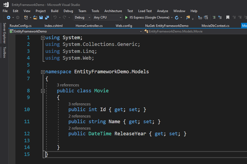This screenshot has width=247, height=164.
Task: Switch to the HomeController.cs tab
Action: click(x=89, y=26)
